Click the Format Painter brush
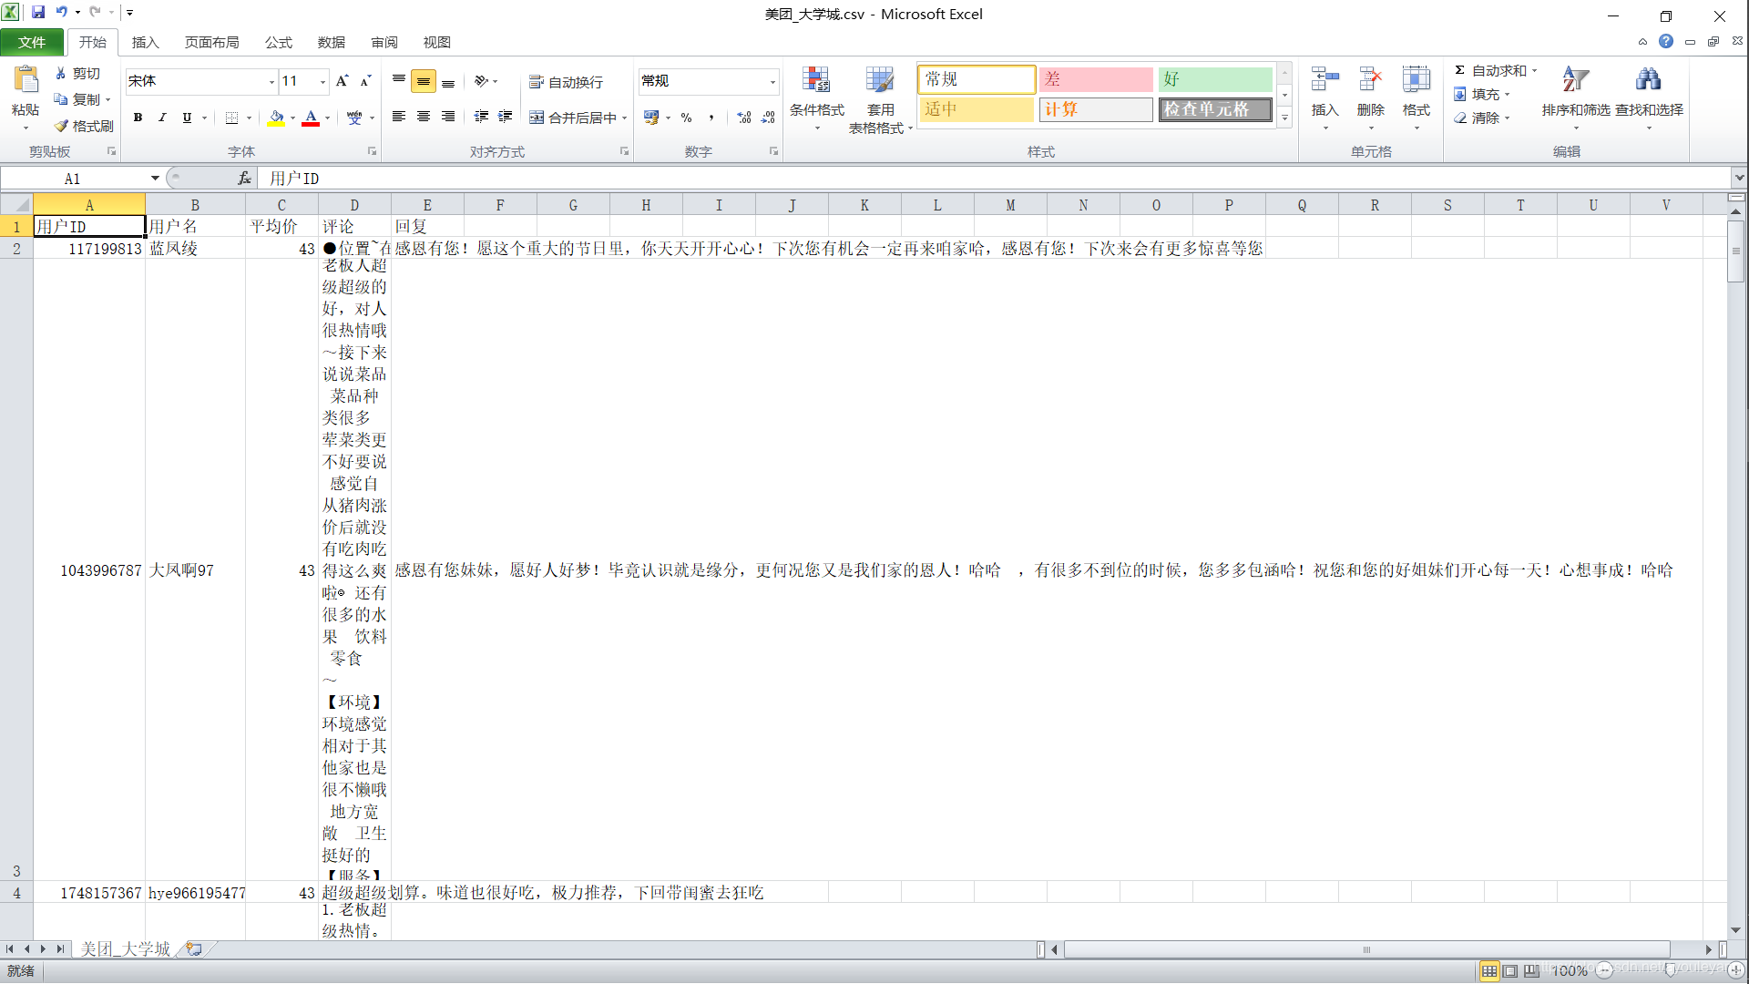Viewport: 1749px width, 984px height. (61, 126)
